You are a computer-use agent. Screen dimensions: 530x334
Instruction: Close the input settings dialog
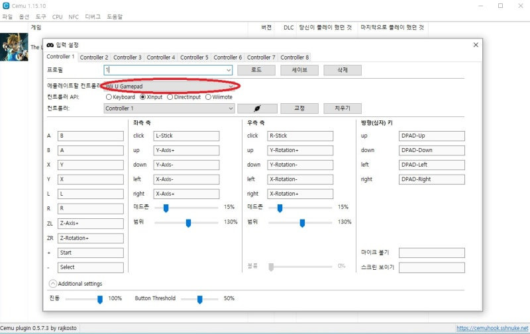point(476,45)
